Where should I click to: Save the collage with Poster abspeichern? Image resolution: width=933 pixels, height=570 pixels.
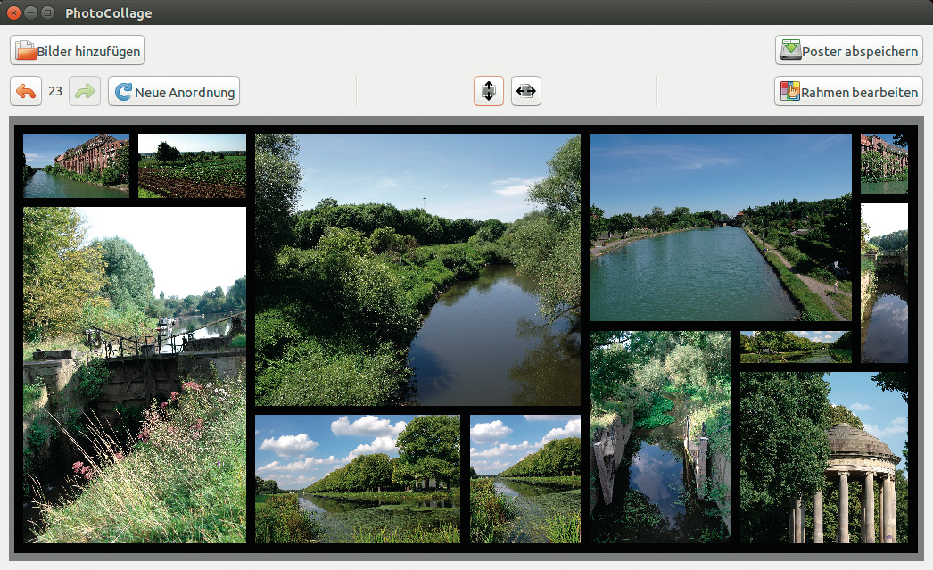[x=848, y=51]
